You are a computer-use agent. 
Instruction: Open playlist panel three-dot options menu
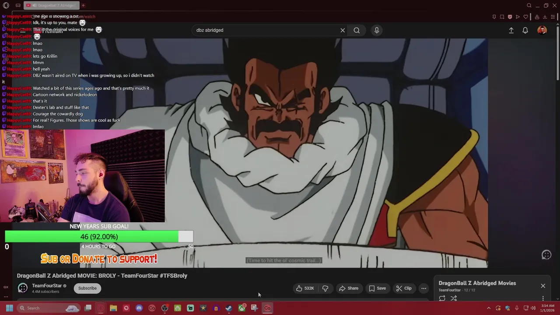[x=543, y=298]
